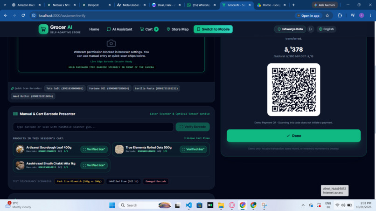Open Visual Studio Code from taskbar
The width and height of the screenshot is (376, 211).
click(x=188, y=205)
